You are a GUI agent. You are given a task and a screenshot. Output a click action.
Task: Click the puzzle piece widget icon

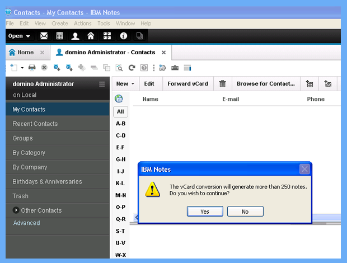tap(163, 68)
